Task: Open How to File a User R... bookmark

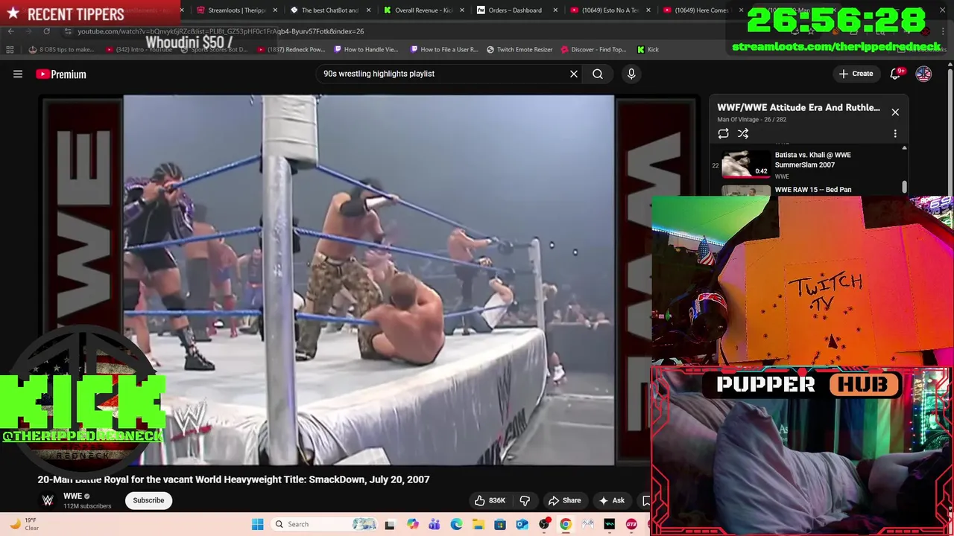Action: (444, 49)
